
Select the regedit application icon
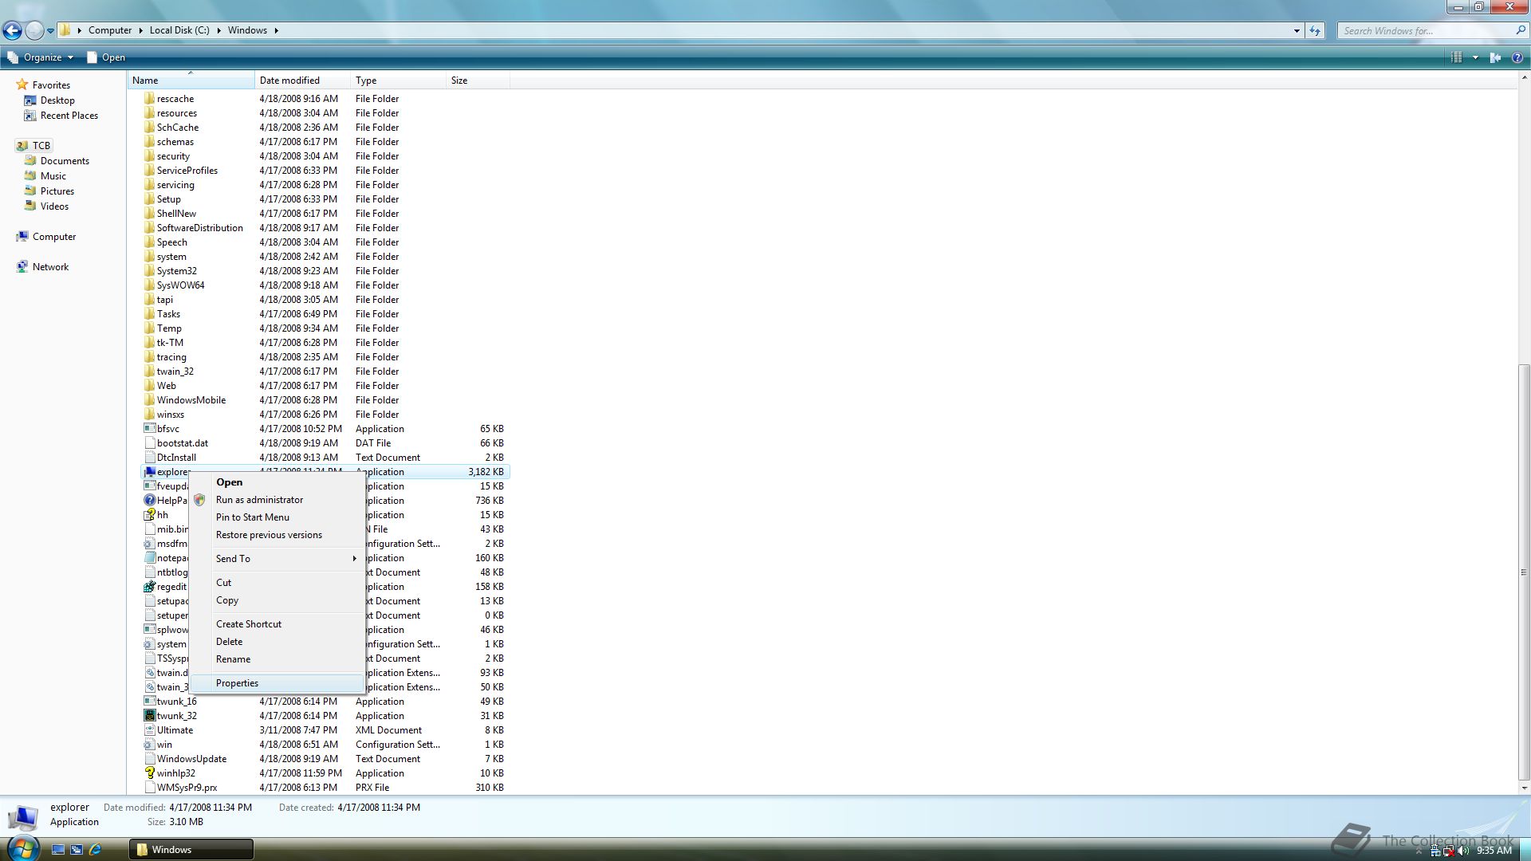pyautogui.click(x=149, y=587)
